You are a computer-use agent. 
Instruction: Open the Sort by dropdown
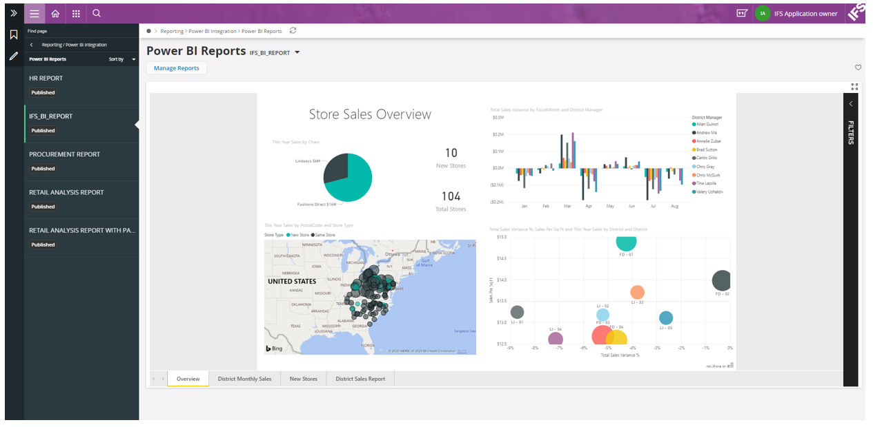click(x=122, y=59)
